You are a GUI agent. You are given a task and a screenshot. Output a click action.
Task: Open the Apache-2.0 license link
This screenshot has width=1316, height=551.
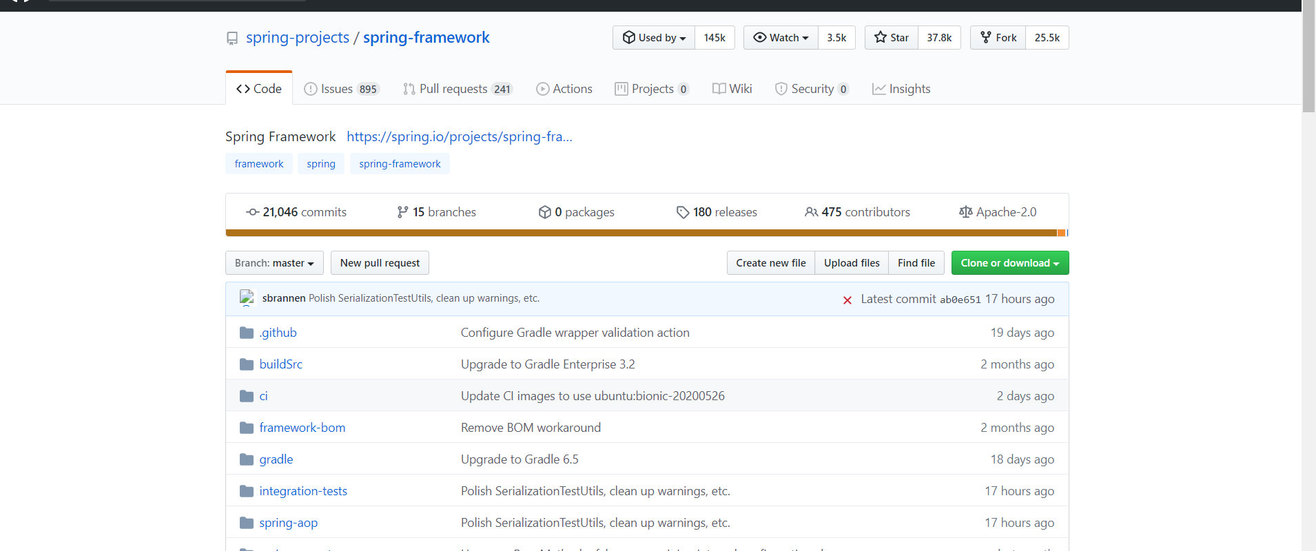[998, 212]
